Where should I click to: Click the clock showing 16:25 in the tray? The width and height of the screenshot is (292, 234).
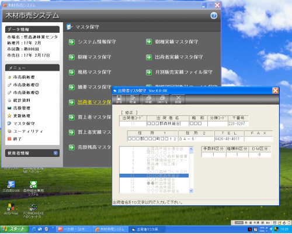pyautogui.click(x=284, y=229)
